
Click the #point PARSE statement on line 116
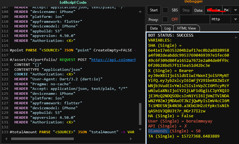[73, 50]
